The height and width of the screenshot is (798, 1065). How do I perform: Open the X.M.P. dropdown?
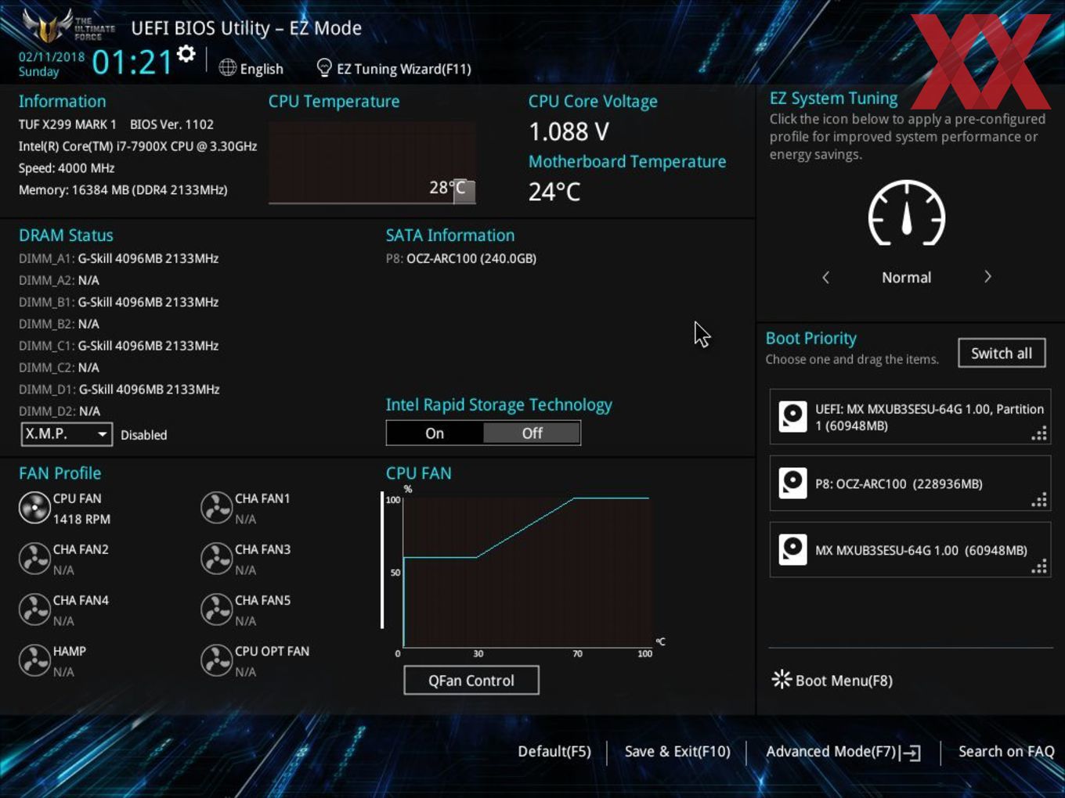tap(67, 434)
